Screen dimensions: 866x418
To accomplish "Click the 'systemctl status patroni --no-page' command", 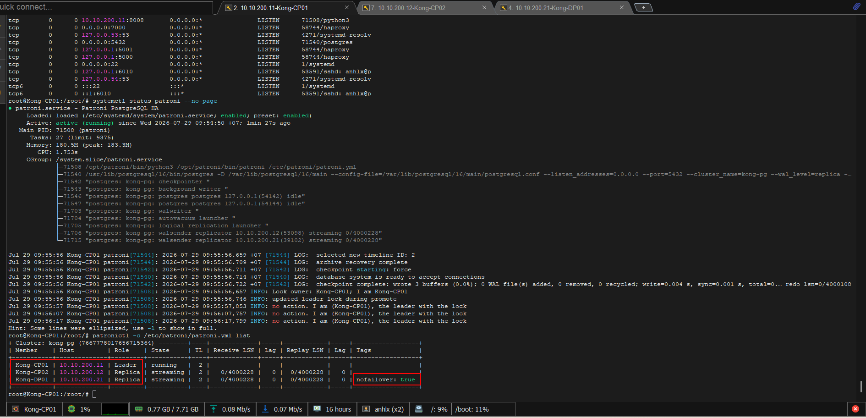I will [x=155, y=101].
